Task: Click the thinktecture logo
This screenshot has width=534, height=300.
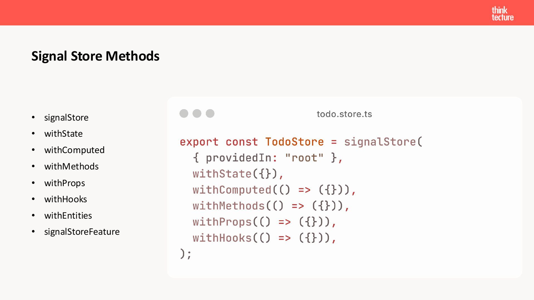Action: click(x=502, y=14)
